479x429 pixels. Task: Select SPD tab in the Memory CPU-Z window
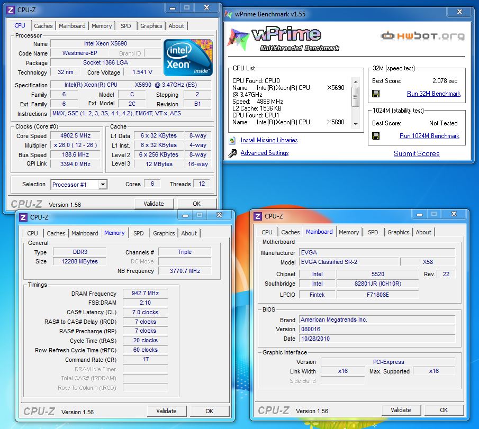coord(138,233)
